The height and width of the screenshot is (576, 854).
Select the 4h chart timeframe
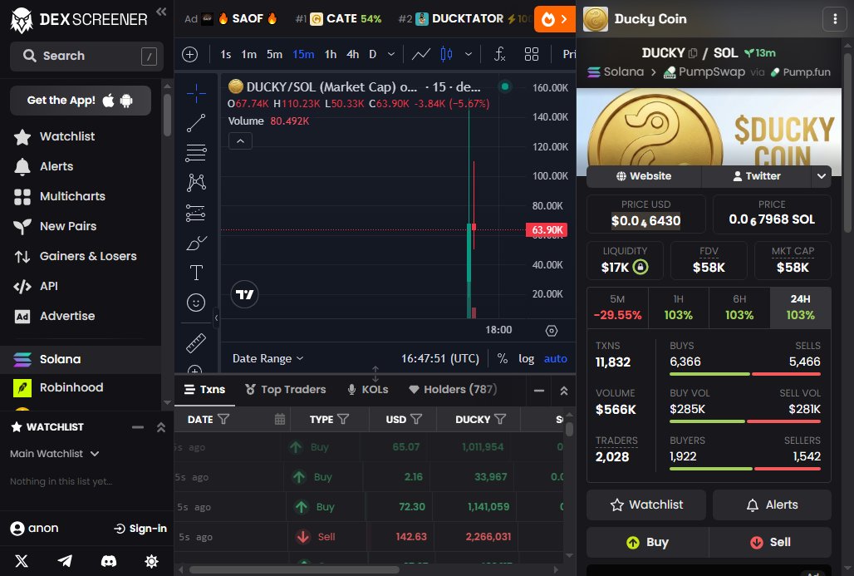pyautogui.click(x=353, y=54)
